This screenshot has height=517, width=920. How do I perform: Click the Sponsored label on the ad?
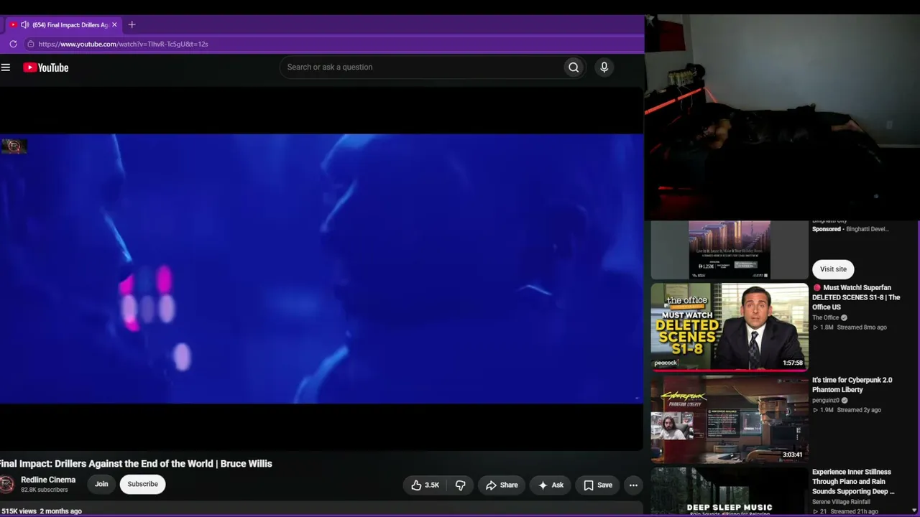pos(827,229)
